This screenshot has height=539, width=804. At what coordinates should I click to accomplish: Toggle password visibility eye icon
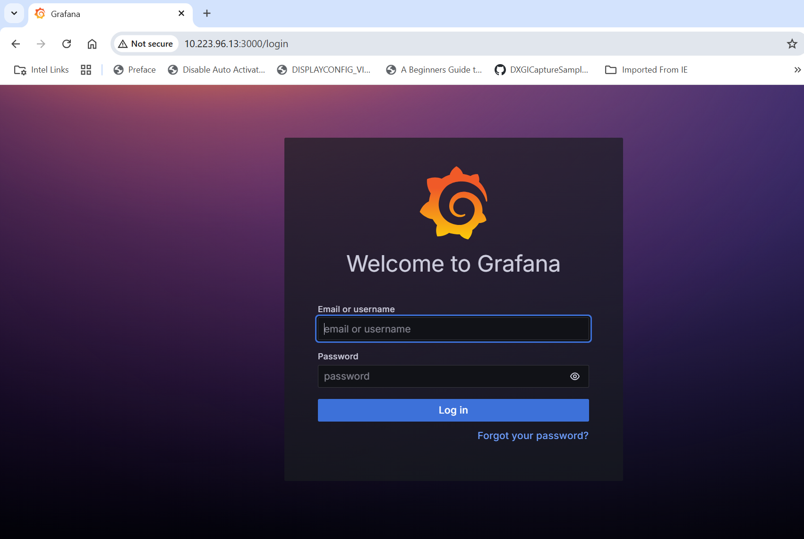(x=574, y=376)
